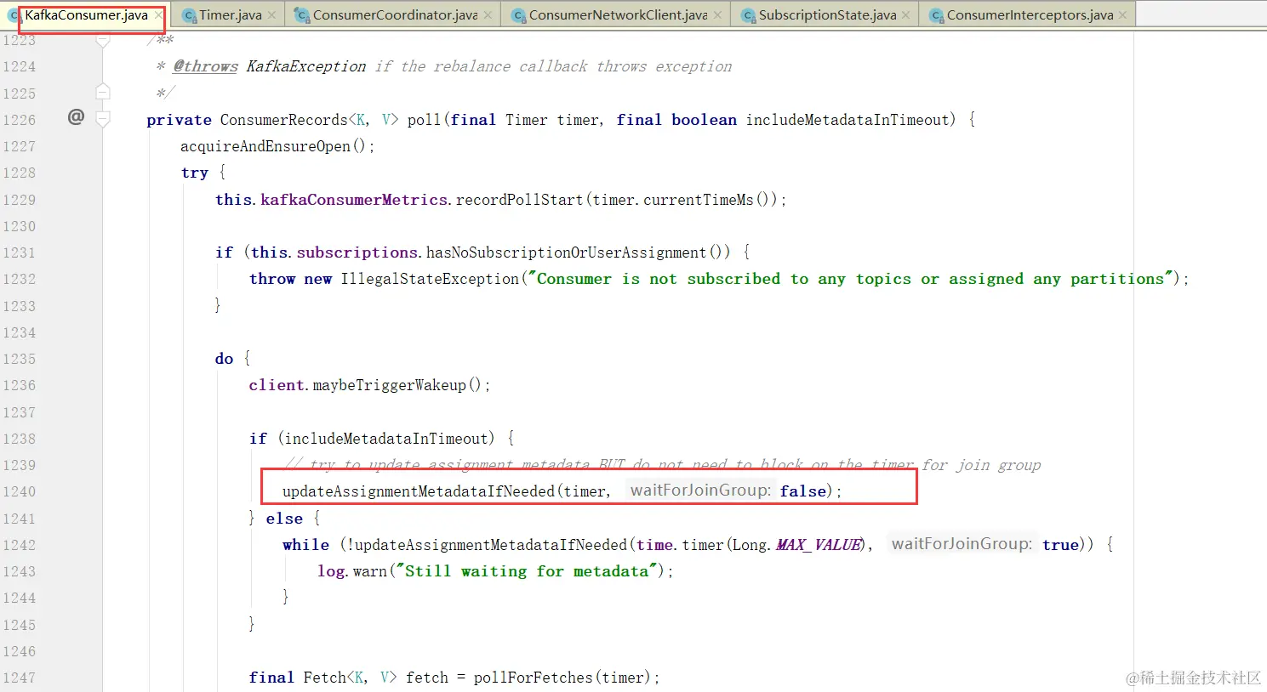Click line number 1240 in the gutter
Image resolution: width=1267 pixels, height=692 pixels.
pyautogui.click(x=19, y=491)
